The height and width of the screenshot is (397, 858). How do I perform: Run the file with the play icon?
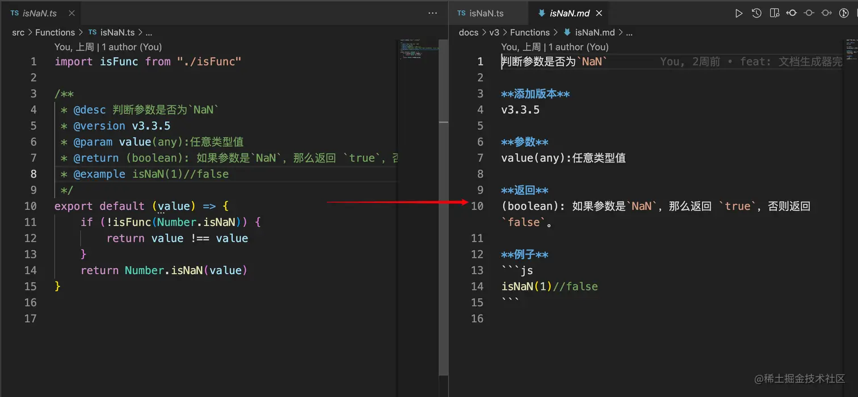pyautogui.click(x=738, y=13)
